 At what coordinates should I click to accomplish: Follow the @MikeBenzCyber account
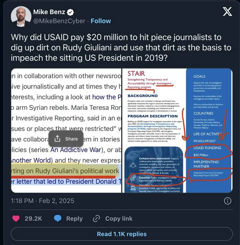(x=101, y=21)
